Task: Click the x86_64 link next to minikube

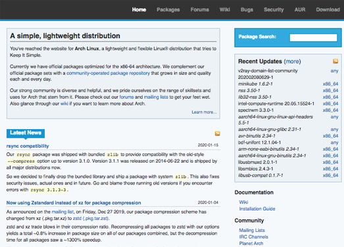Action: (x=330, y=84)
